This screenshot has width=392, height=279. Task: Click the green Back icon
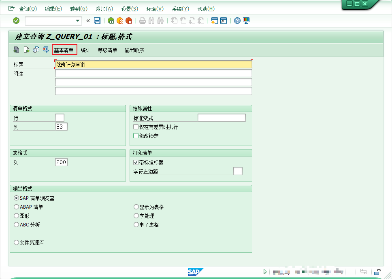pyautogui.click(x=111, y=21)
